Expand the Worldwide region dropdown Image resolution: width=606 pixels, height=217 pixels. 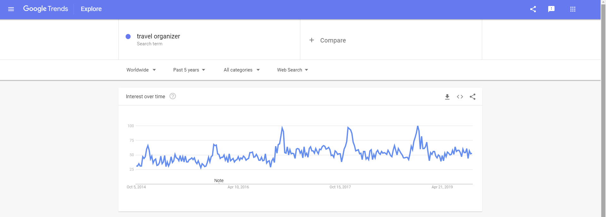[141, 70]
